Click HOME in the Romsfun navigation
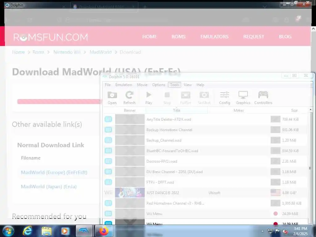This screenshot has height=237, width=316. point(150,36)
